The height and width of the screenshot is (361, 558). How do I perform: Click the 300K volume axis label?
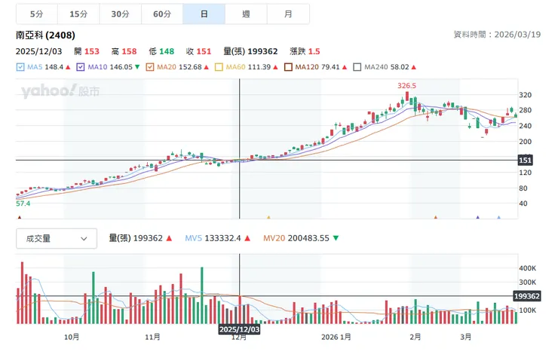[x=527, y=283]
